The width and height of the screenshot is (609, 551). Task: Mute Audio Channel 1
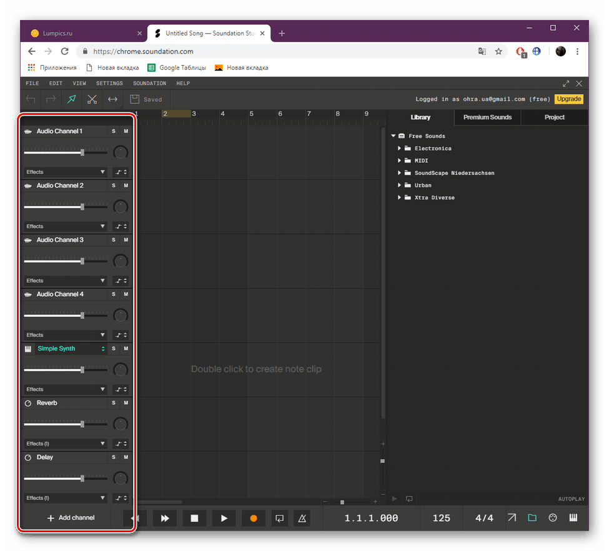pyautogui.click(x=126, y=131)
